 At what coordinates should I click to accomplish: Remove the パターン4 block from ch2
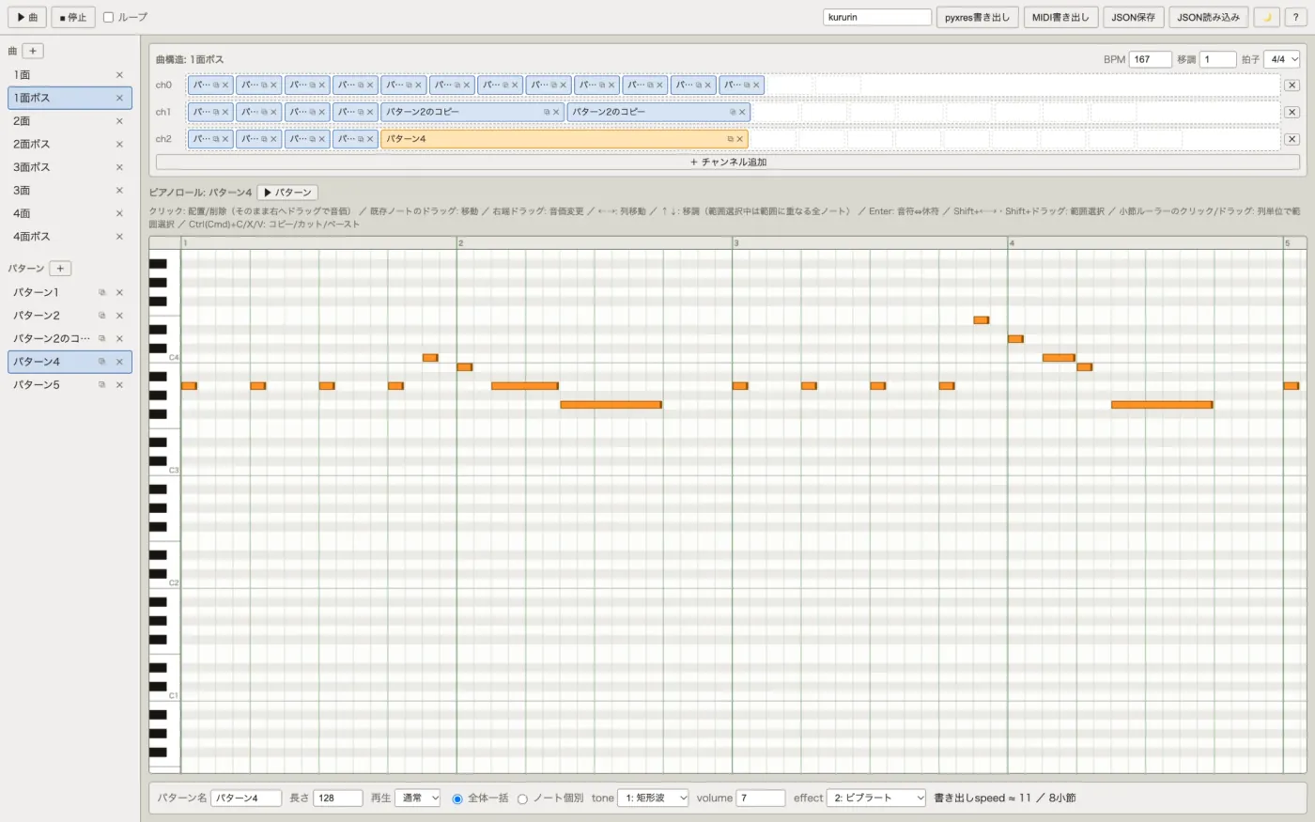point(740,139)
